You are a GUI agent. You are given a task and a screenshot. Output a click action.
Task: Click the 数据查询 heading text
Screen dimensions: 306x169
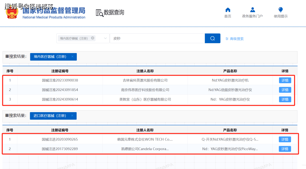tap(114, 12)
